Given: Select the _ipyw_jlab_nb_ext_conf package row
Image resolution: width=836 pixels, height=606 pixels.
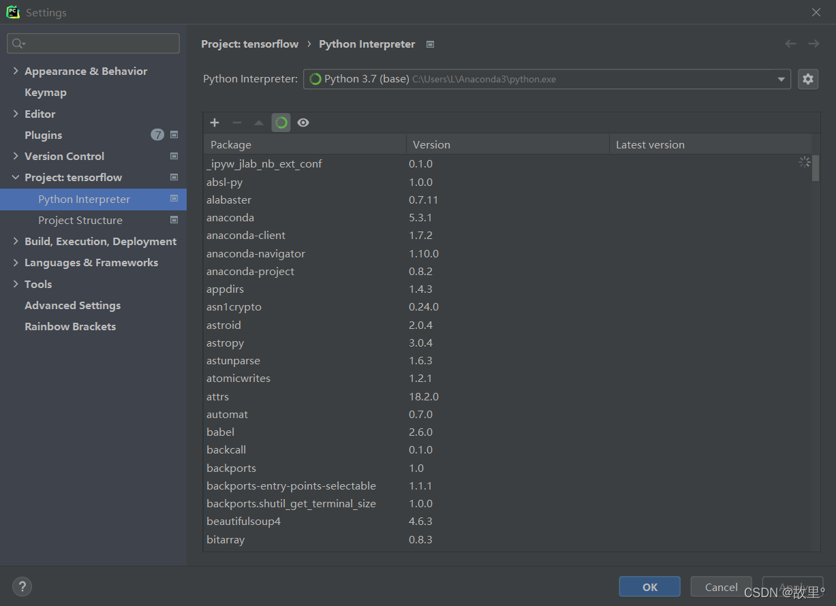Looking at the screenshot, I should click(508, 164).
